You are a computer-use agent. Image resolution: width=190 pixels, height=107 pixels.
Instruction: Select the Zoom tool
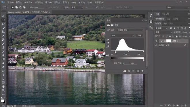click(3, 90)
